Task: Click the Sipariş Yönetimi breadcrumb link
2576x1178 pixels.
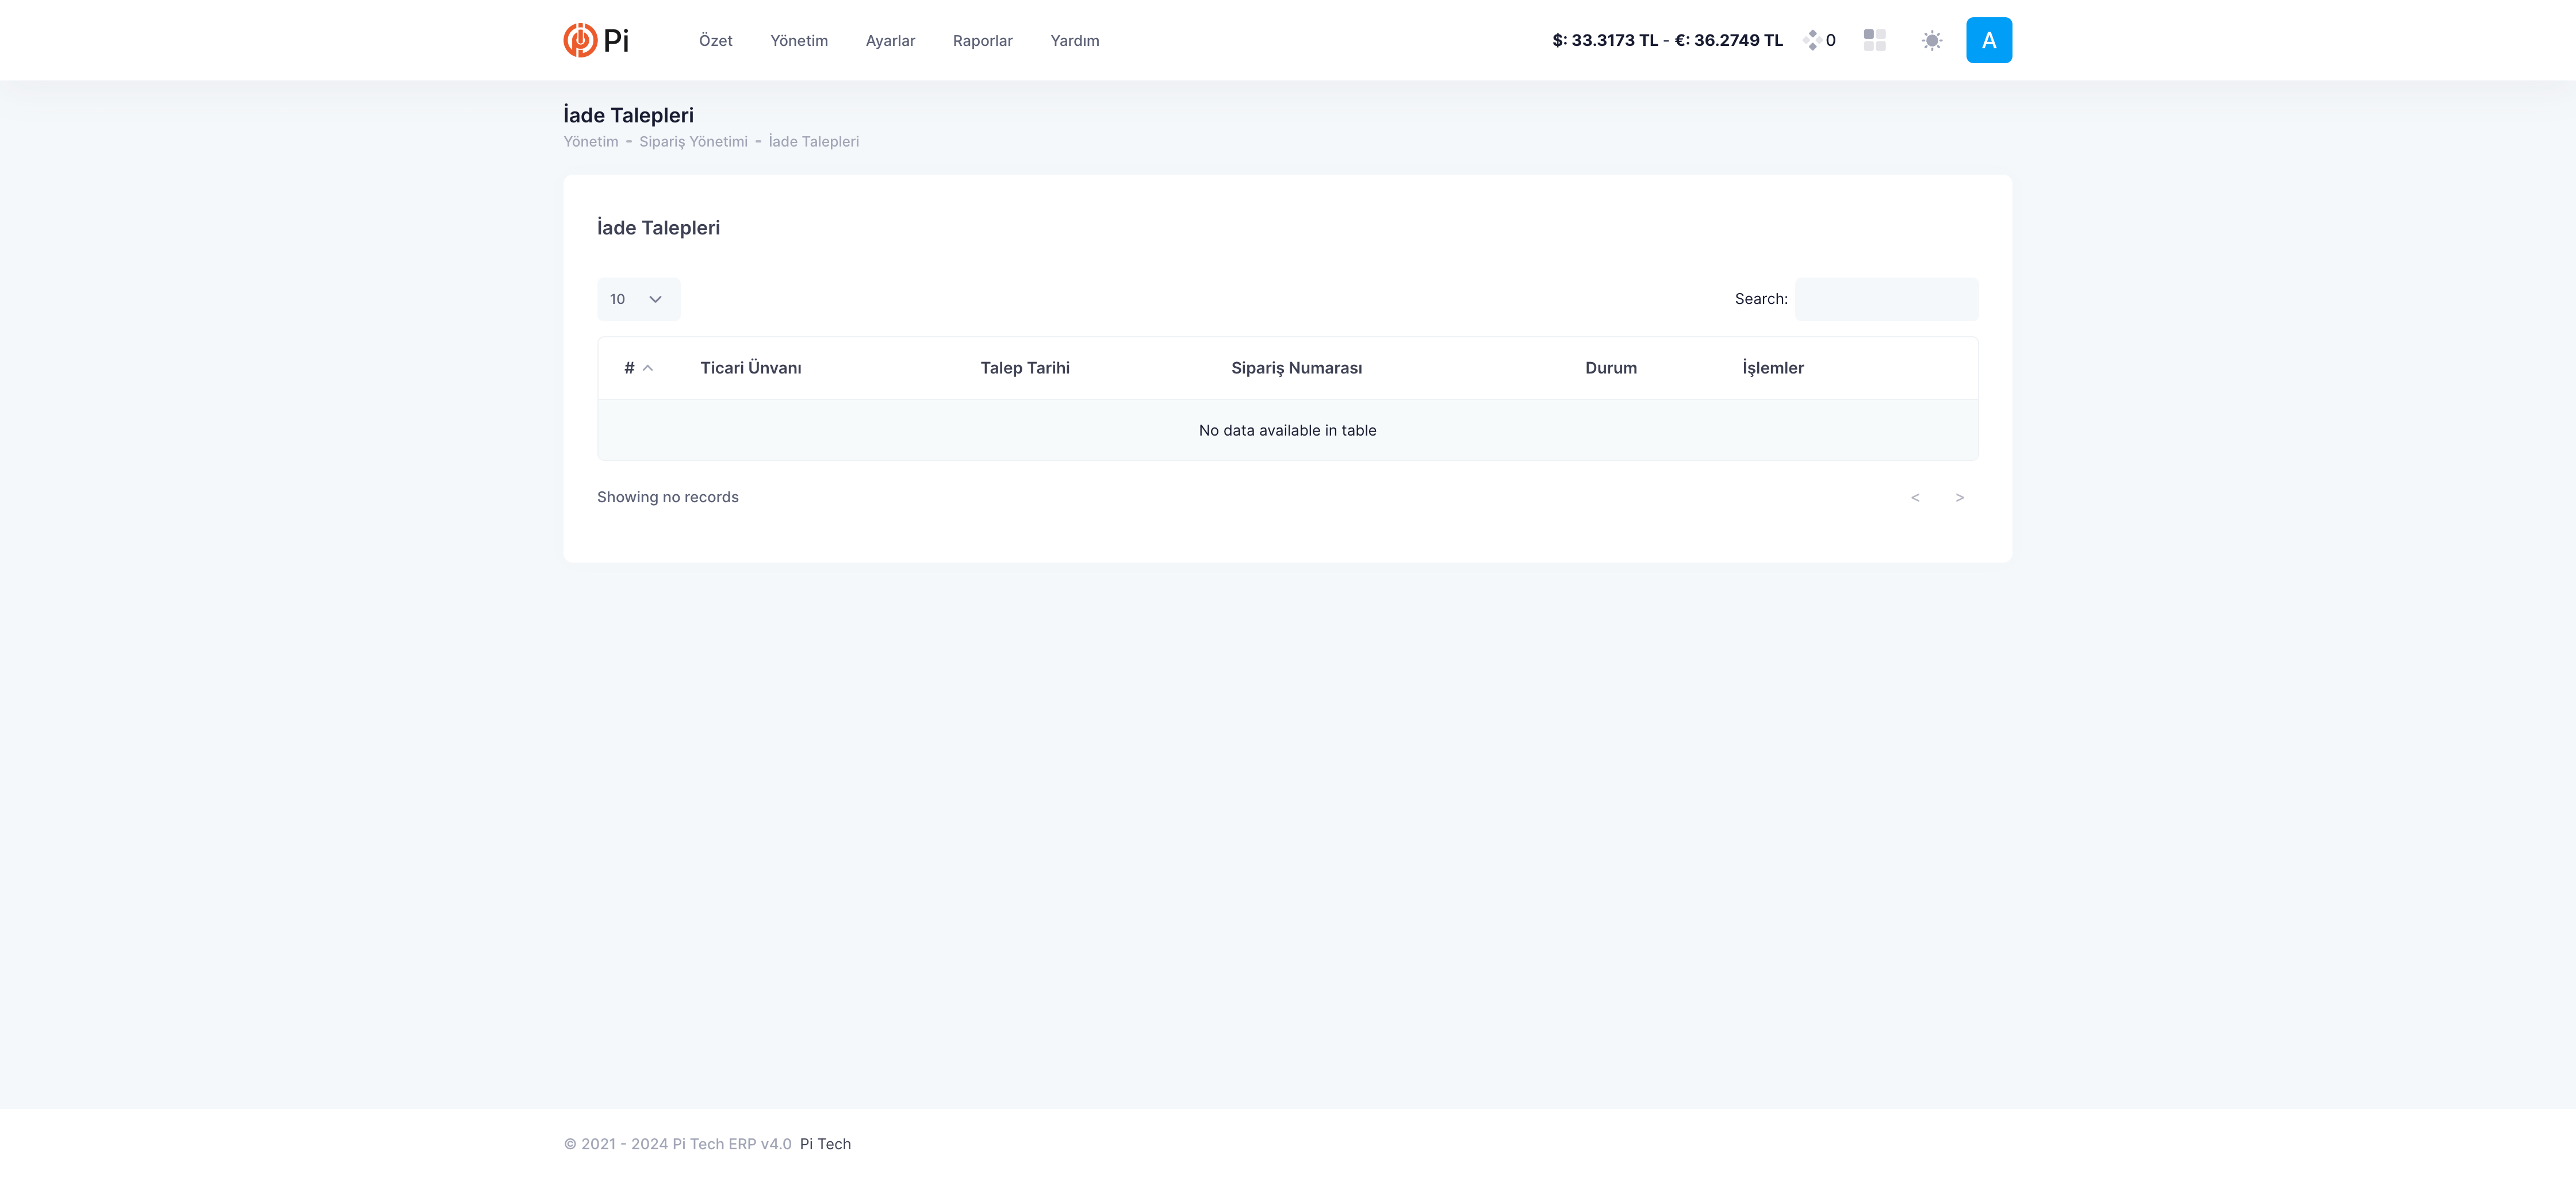Action: point(693,142)
